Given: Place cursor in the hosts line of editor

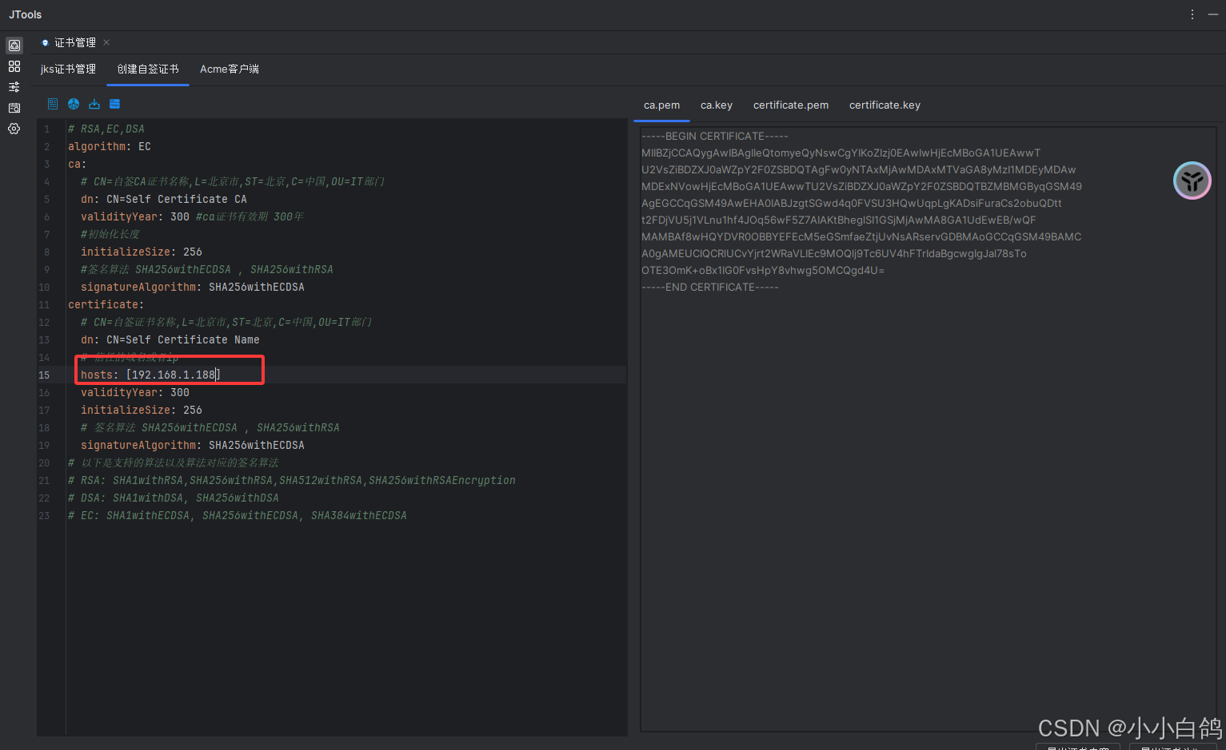Looking at the screenshot, I should point(173,375).
